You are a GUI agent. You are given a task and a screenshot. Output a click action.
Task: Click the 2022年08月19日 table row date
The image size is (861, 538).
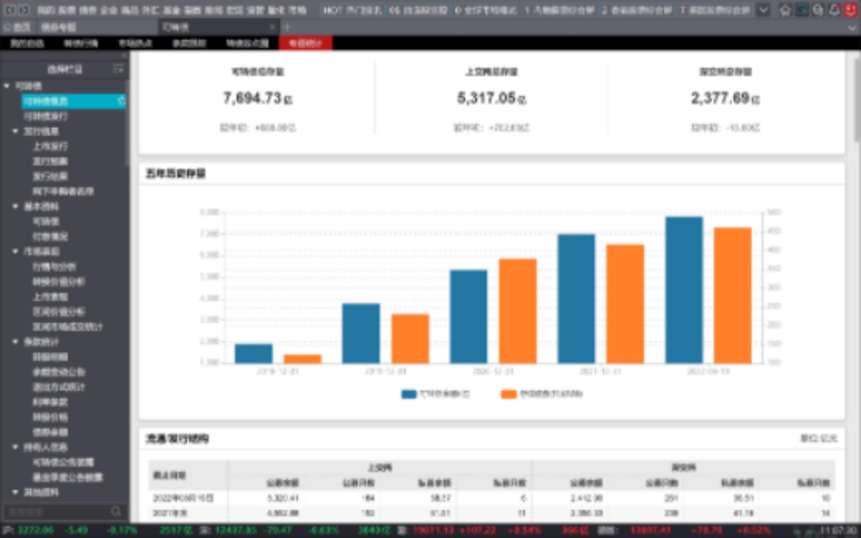(183, 498)
